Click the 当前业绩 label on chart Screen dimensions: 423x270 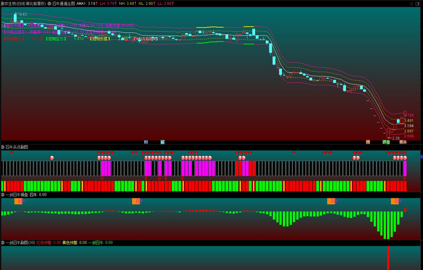14,32
